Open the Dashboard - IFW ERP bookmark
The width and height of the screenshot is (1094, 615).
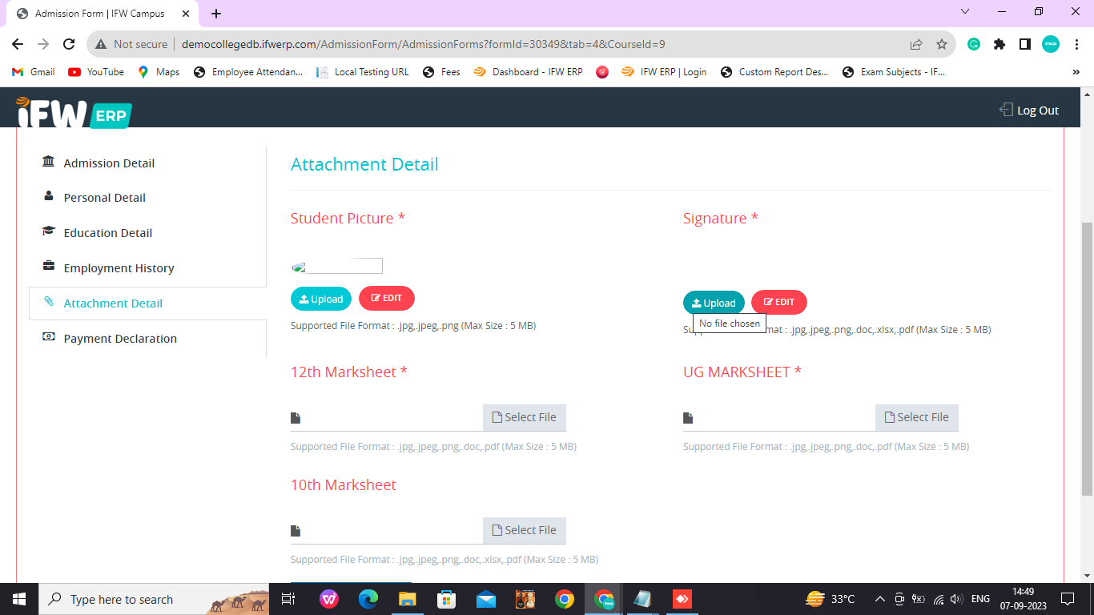click(529, 72)
